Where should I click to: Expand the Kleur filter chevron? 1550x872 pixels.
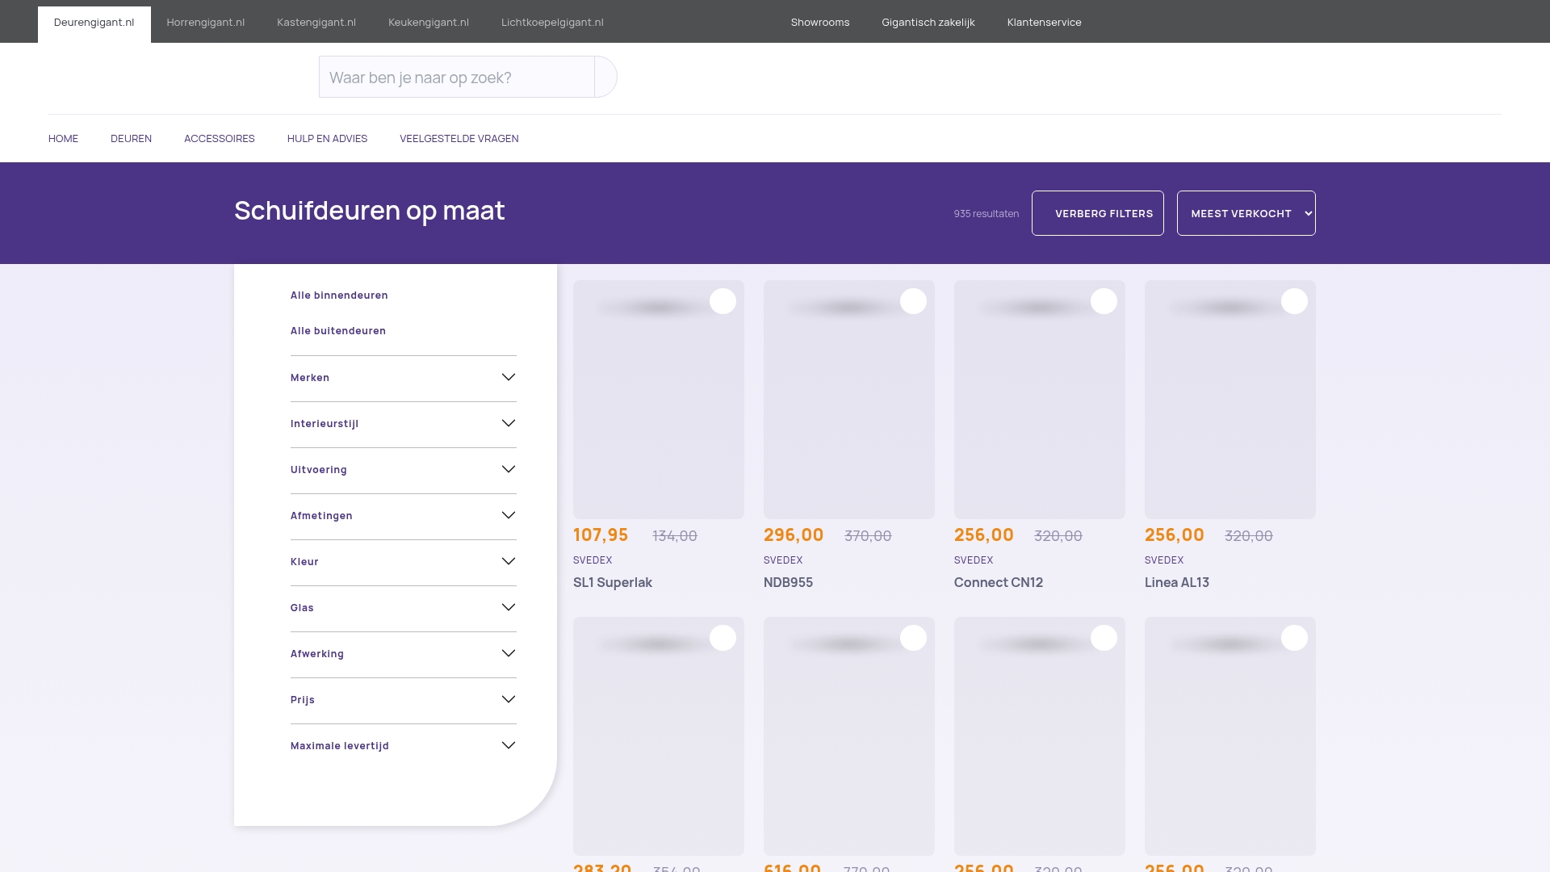tap(509, 561)
